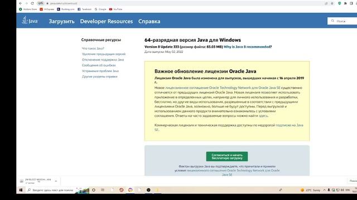Open the 'подписке на Java SE' link
Screen dimensions: 357x200
229,127
